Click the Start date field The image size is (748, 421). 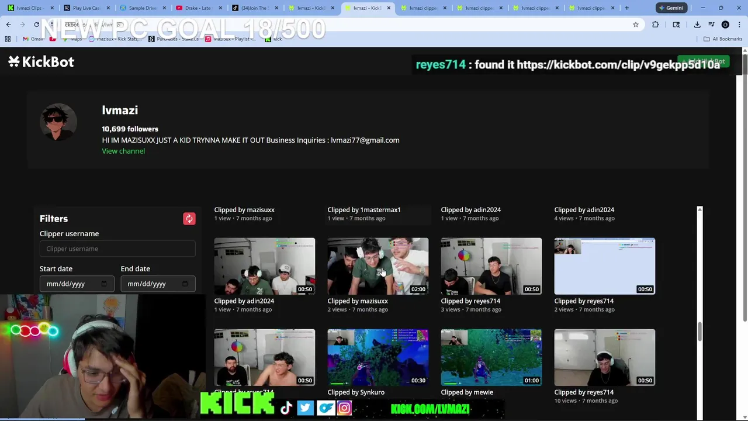point(77,284)
